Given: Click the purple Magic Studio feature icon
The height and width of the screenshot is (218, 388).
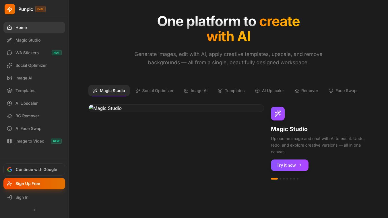Looking at the screenshot, I should [278, 114].
